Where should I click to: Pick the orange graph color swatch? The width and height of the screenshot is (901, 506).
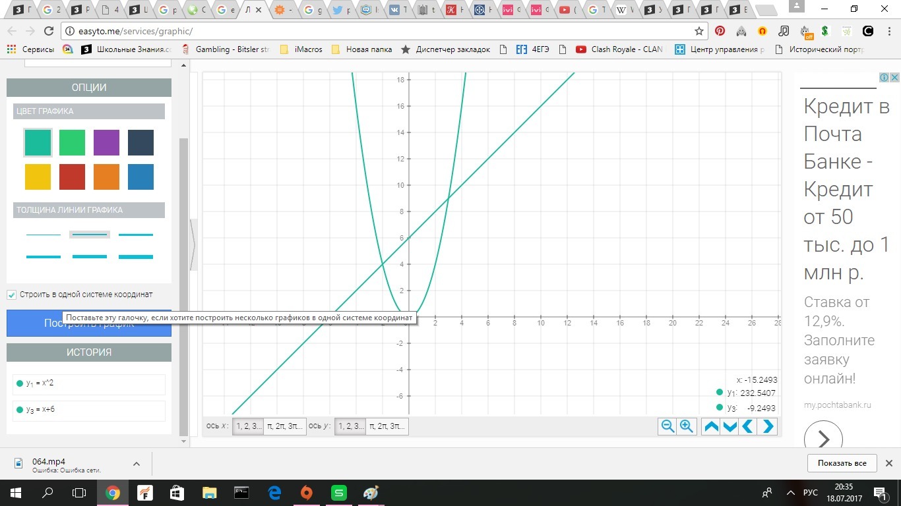tap(106, 177)
